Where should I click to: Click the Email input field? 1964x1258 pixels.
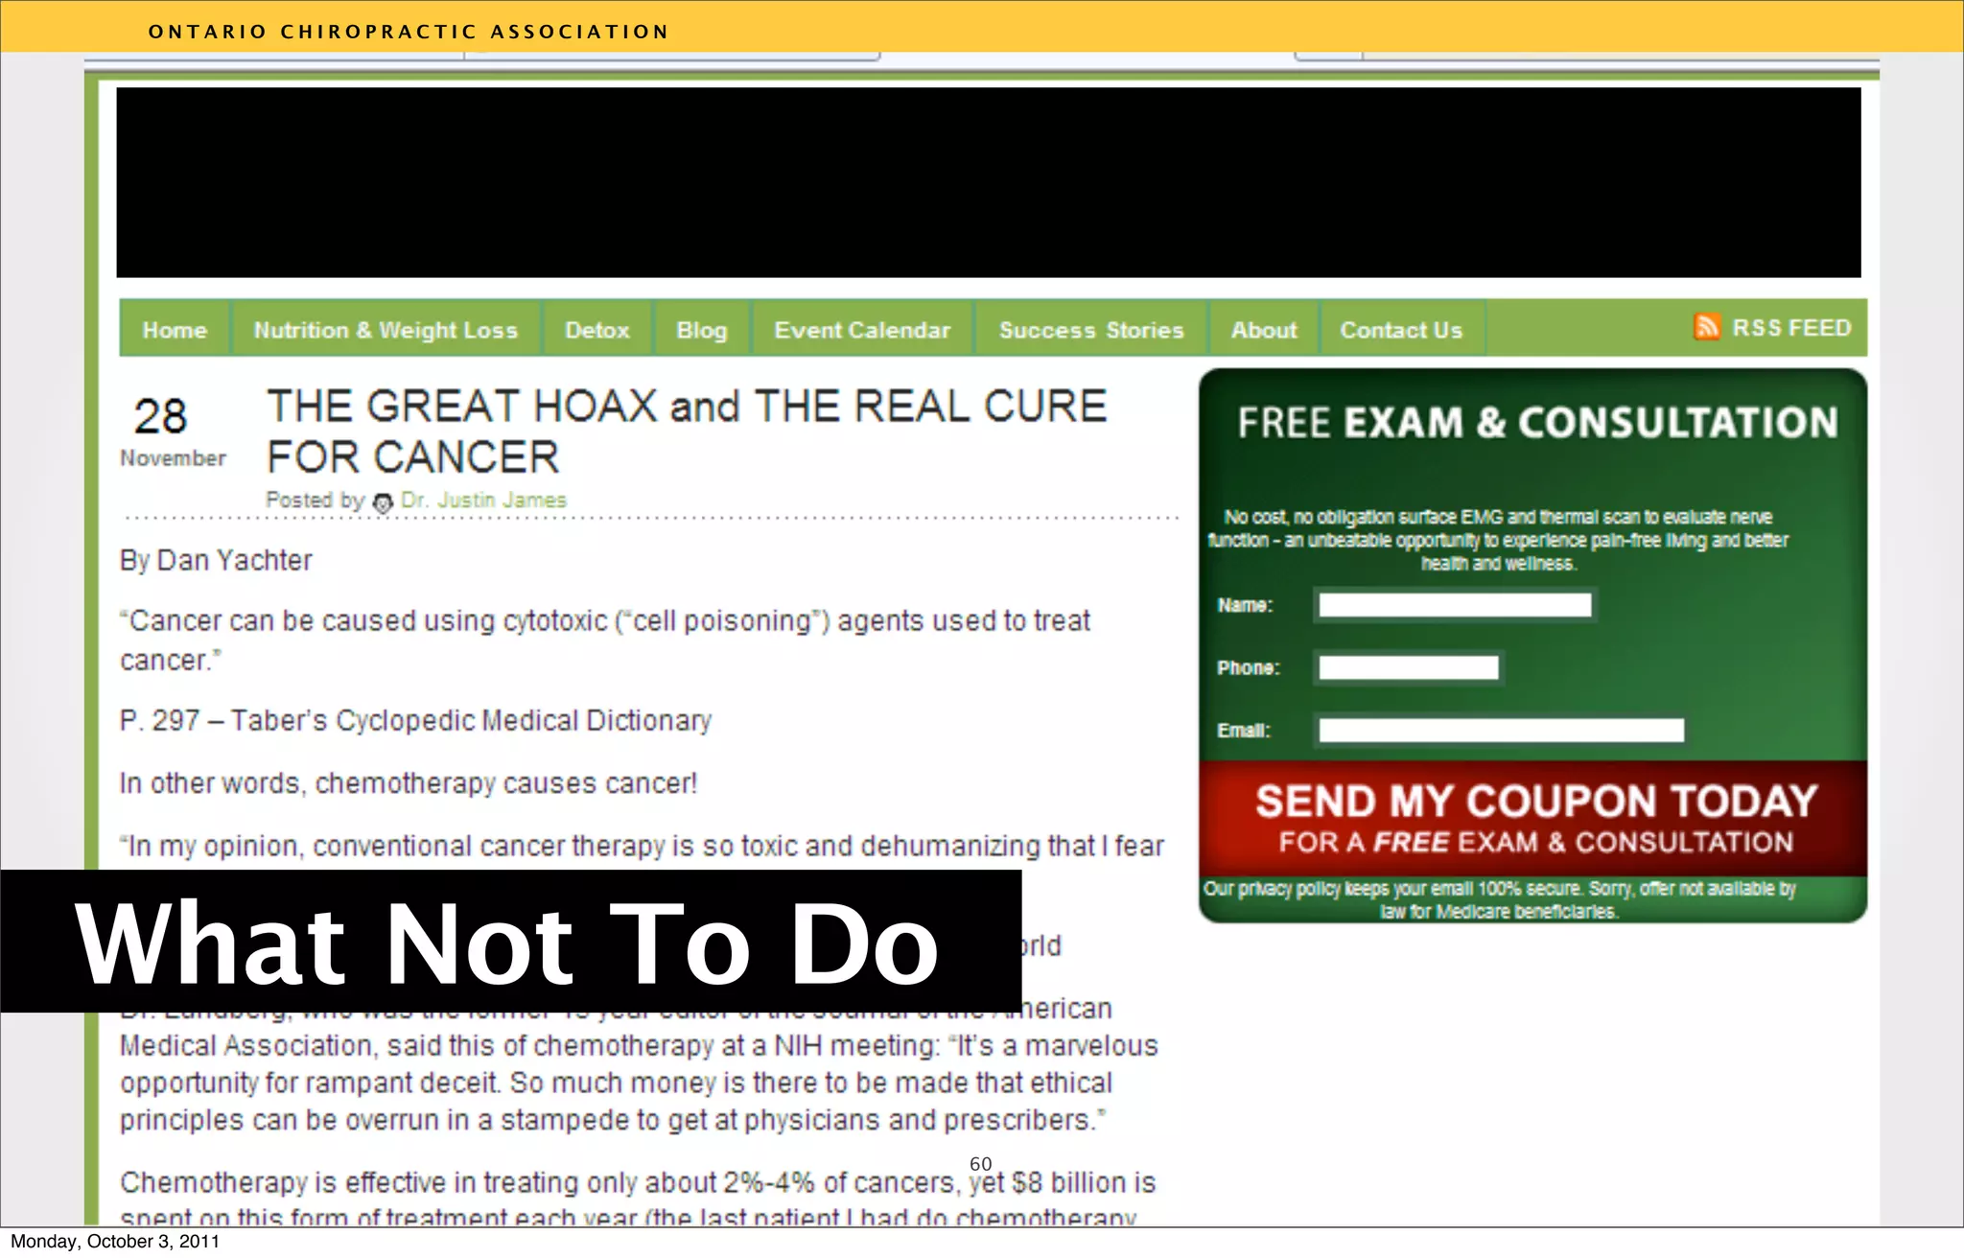pos(1500,731)
